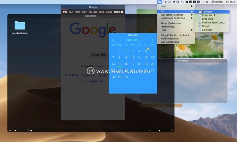The image size is (237, 142).
Task: Click the vertical spacing arrows icon
Action: click(x=29, y=130)
